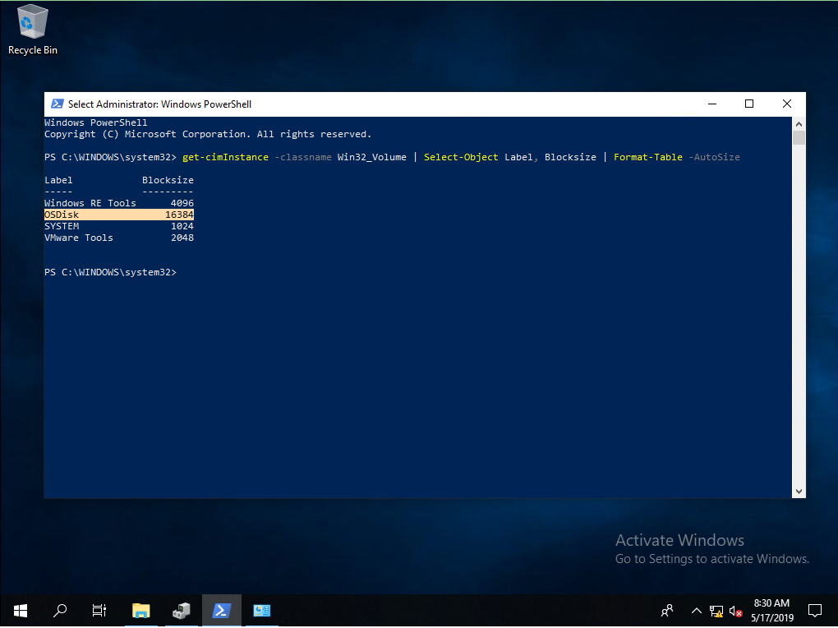838x628 pixels.
Task: Close the PowerShell window
Action: tap(787, 104)
